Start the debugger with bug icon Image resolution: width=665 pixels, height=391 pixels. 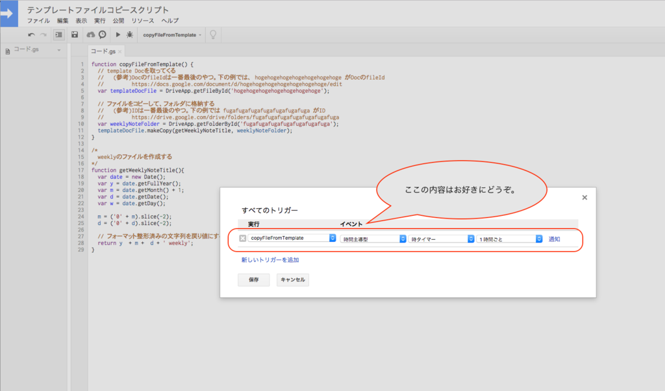tap(130, 35)
